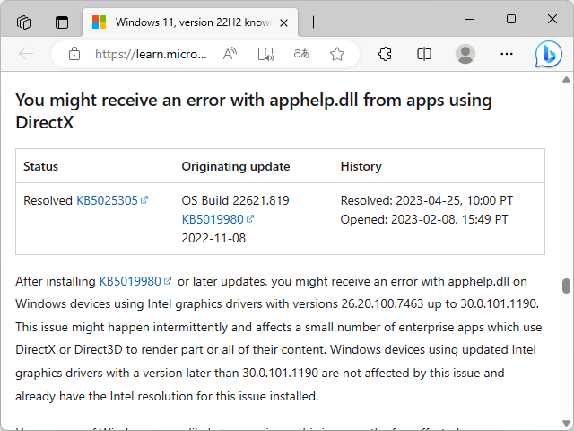
Task: Close the Edge window
Action: (552, 19)
